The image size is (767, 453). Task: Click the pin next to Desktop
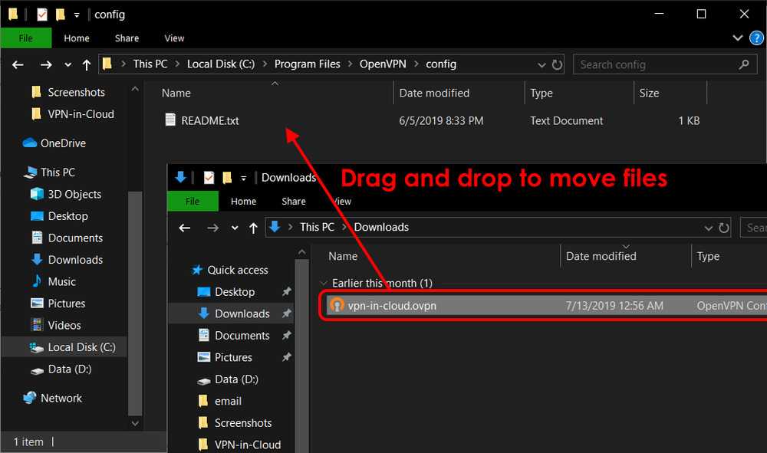click(286, 292)
